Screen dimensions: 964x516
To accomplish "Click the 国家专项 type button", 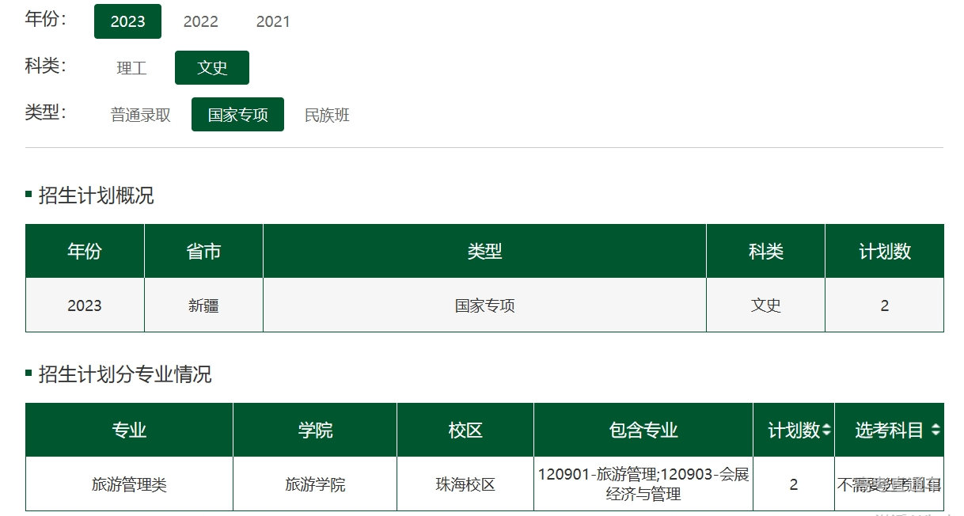I will pos(237,115).
